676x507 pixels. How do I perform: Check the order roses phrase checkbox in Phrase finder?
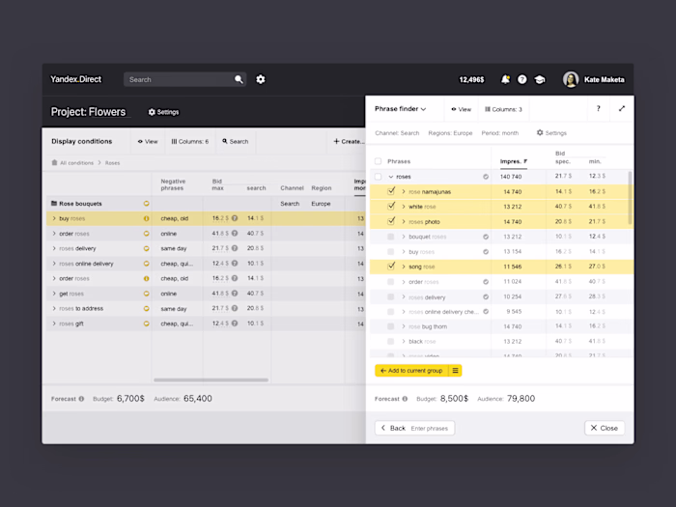click(x=390, y=282)
